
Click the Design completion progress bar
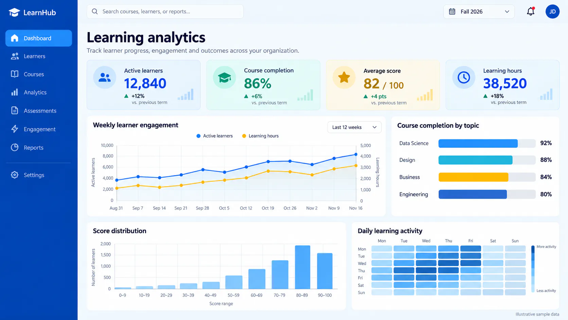(487, 160)
